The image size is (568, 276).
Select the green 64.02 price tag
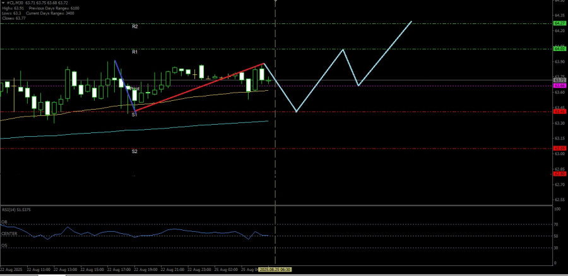coord(560,49)
